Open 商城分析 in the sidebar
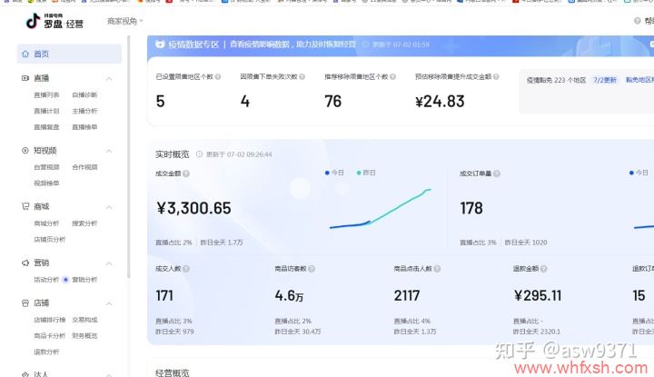The image size is (654, 377). [46, 223]
